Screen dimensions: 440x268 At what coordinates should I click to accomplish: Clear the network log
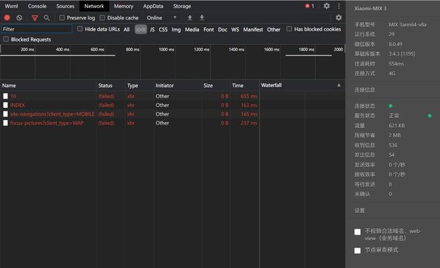[19, 17]
